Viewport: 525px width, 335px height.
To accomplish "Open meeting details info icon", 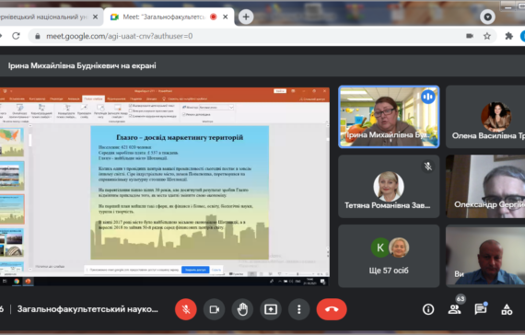I will tap(428, 309).
